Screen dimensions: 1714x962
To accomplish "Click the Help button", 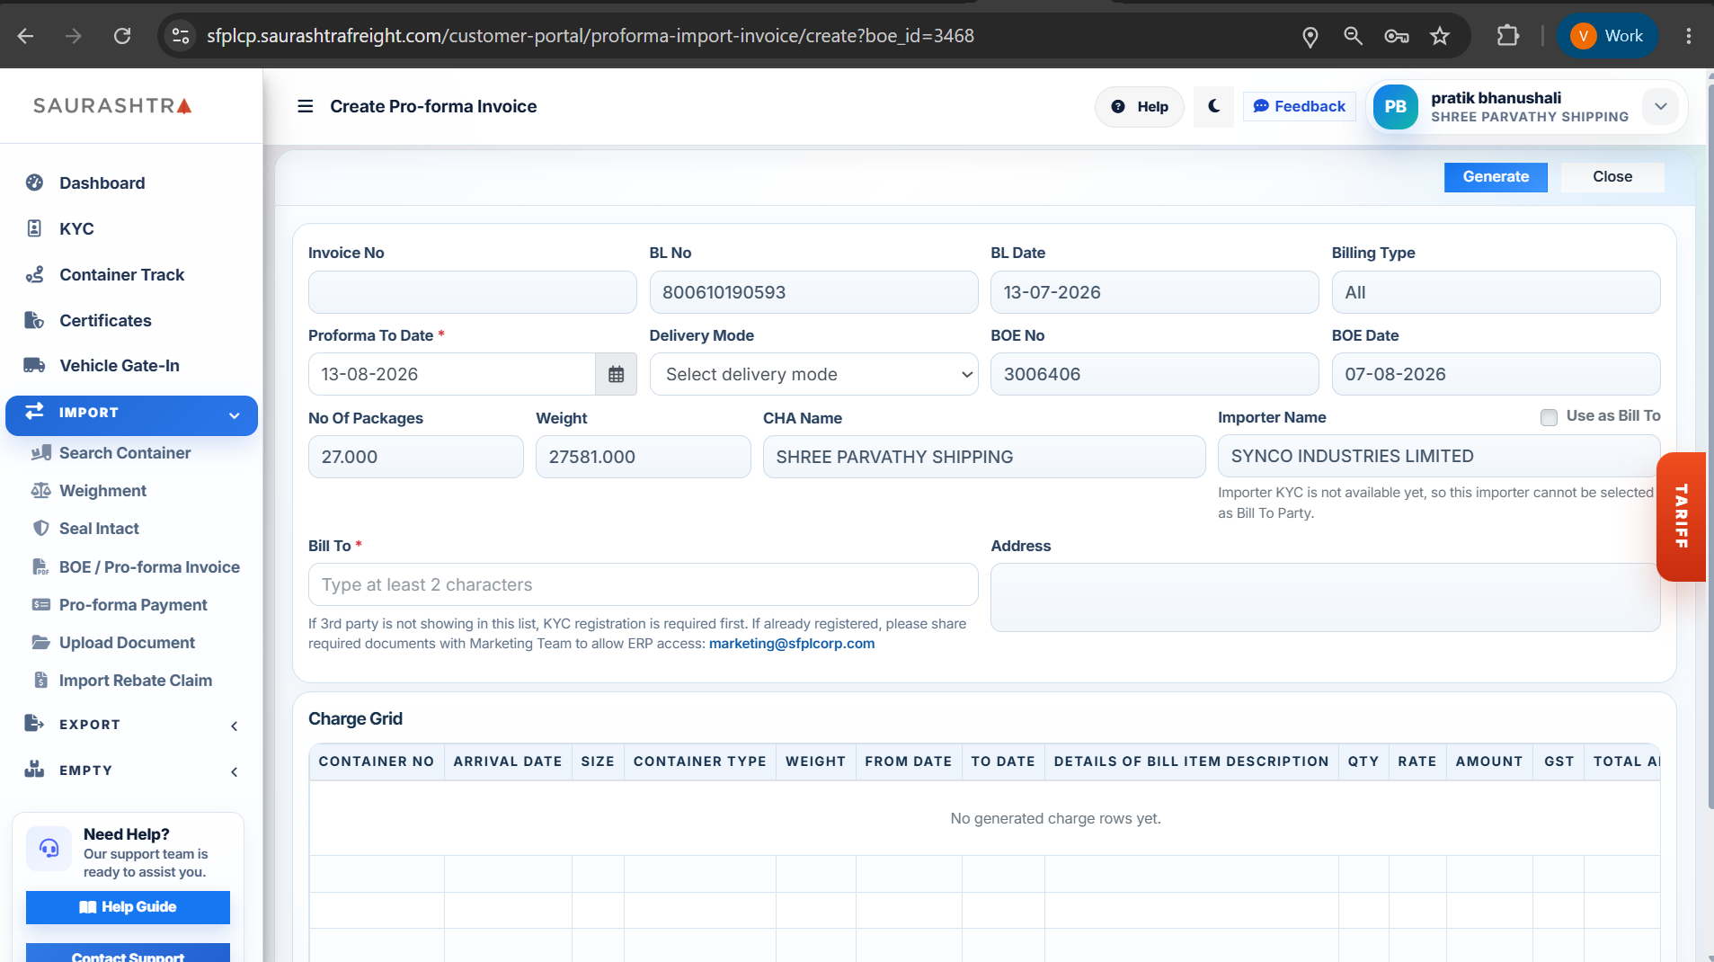I will (1140, 107).
